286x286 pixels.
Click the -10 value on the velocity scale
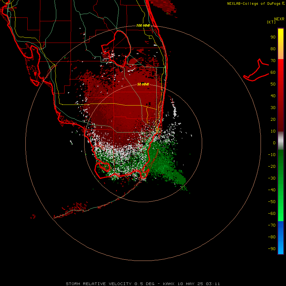pyautogui.click(x=272, y=155)
